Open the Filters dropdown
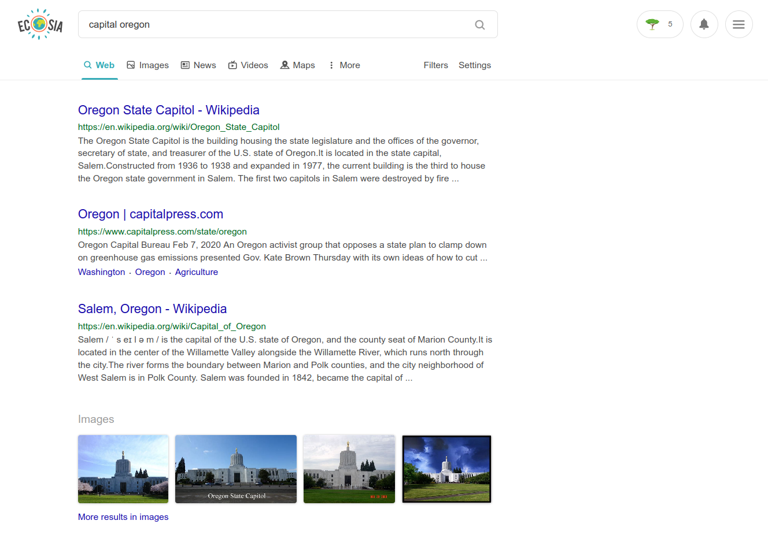The image size is (768, 539). tap(435, 65)
